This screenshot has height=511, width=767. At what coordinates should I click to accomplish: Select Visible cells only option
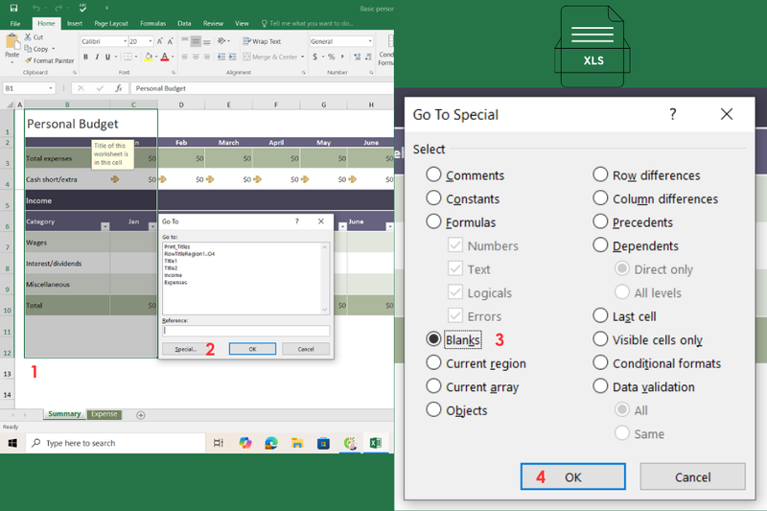coord(600,338)
